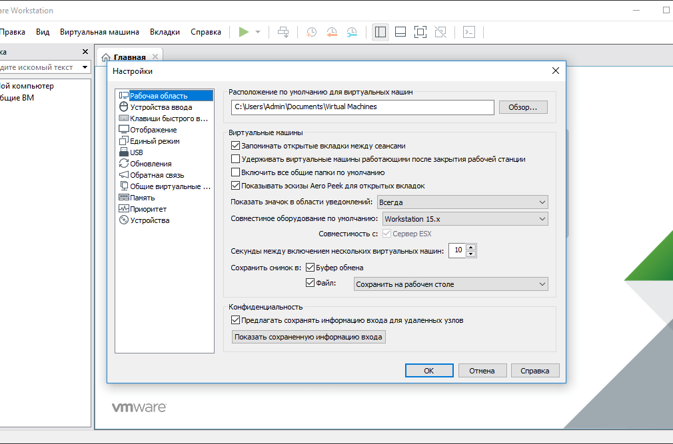This screenshot has height=444, width=673.
Task: Click the default VM location path field
Action: tap(362, 107)
